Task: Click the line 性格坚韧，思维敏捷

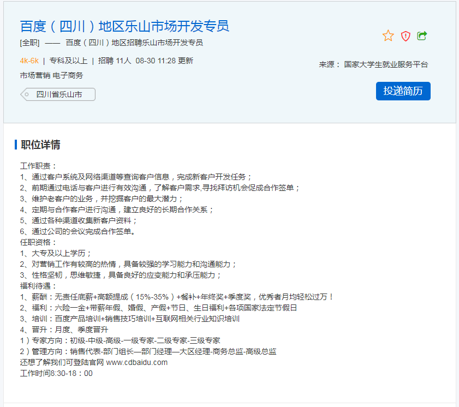Action: tap(121, 276)
